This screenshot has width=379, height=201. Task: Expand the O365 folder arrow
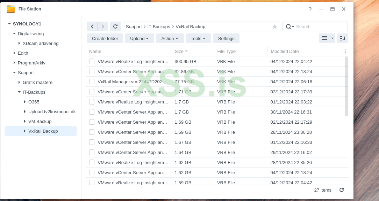[x=25, y=102]
